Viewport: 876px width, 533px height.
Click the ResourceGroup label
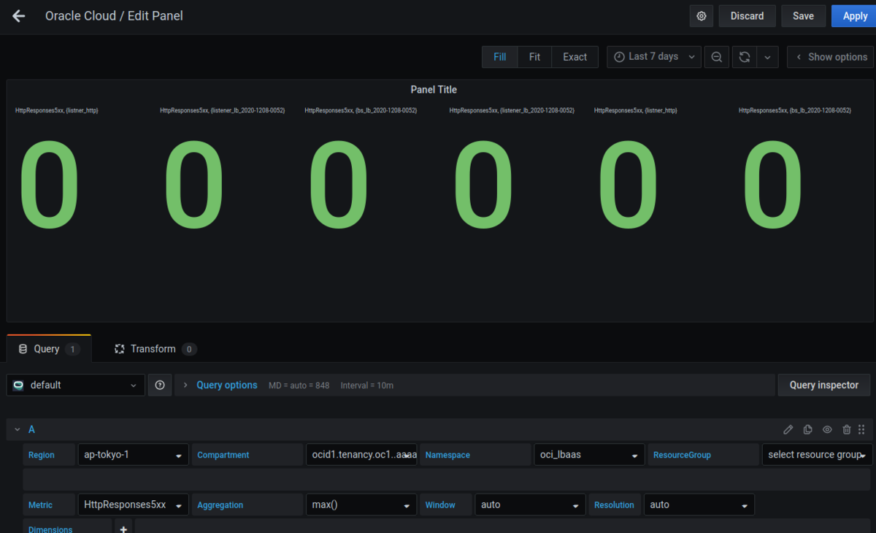coord(682,455)
